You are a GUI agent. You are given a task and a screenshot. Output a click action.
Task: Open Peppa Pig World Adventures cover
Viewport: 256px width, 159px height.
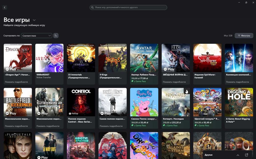[x=144, y=102]
